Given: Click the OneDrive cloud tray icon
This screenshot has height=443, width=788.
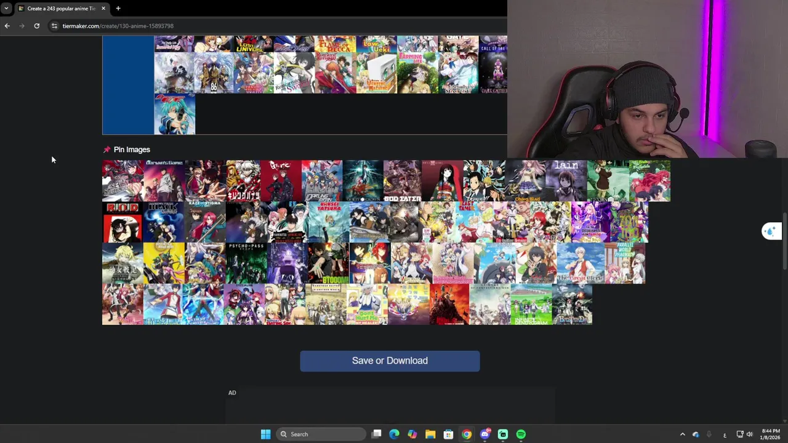Looking at the screenshot, I should click(696, 434).
